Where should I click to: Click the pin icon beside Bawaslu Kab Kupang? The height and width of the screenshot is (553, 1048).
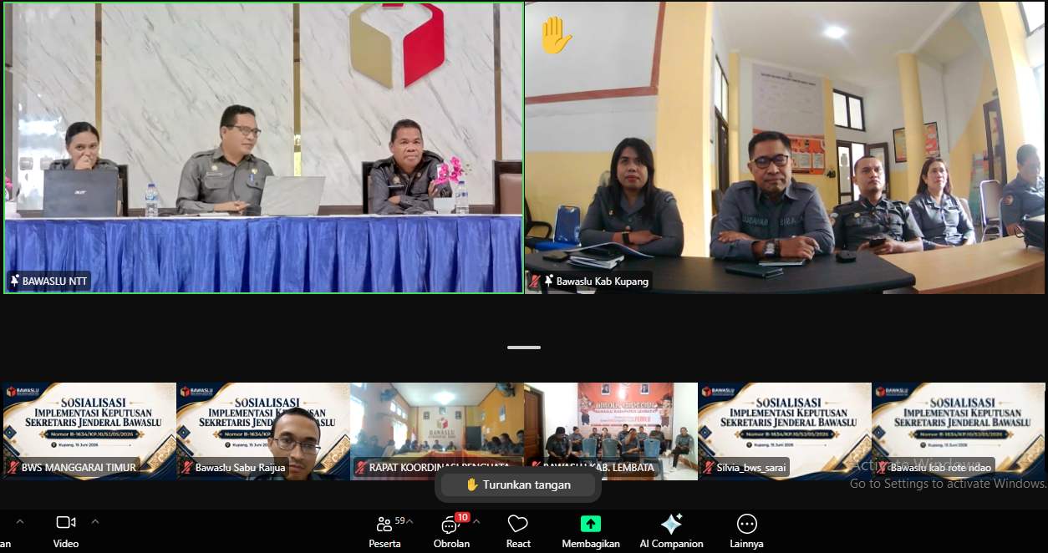[x=549, y=282]
